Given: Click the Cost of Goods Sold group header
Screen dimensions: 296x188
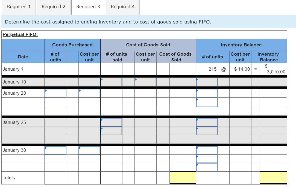Looking at the screenshot, I should pyautogui.click(x=148, y=45).
